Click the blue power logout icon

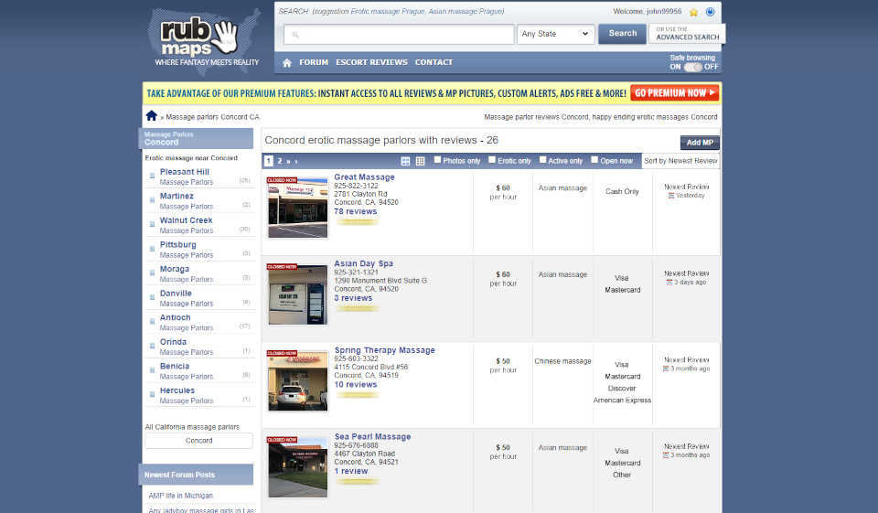point(710,12)
